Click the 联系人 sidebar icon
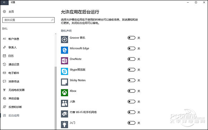The height and width of the screenshot is (130, 208). click(5, 47)
